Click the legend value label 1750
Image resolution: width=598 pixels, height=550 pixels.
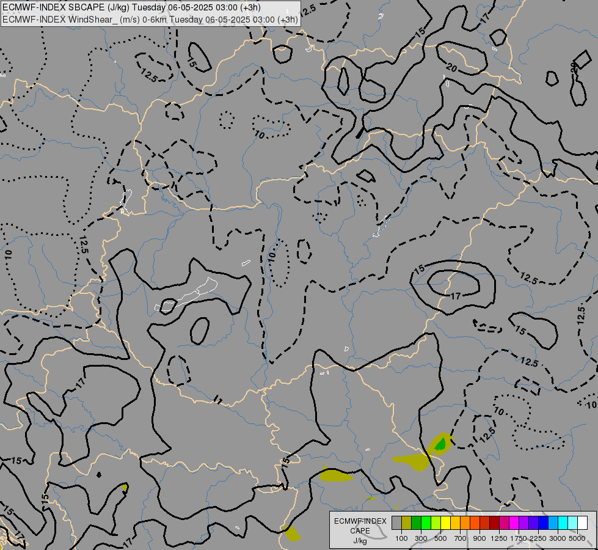(519, 538)
